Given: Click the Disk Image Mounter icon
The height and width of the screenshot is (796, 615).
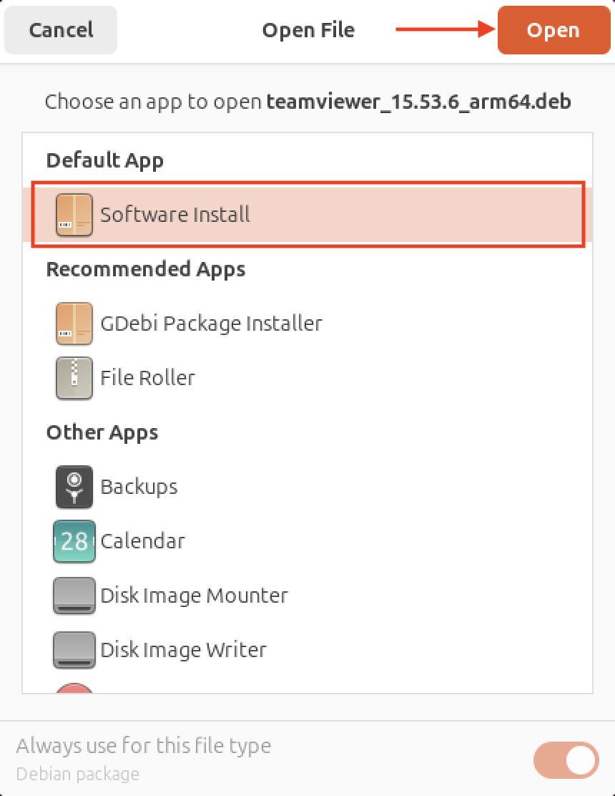Looking at the screenshot, I should (x=74, y=596).
